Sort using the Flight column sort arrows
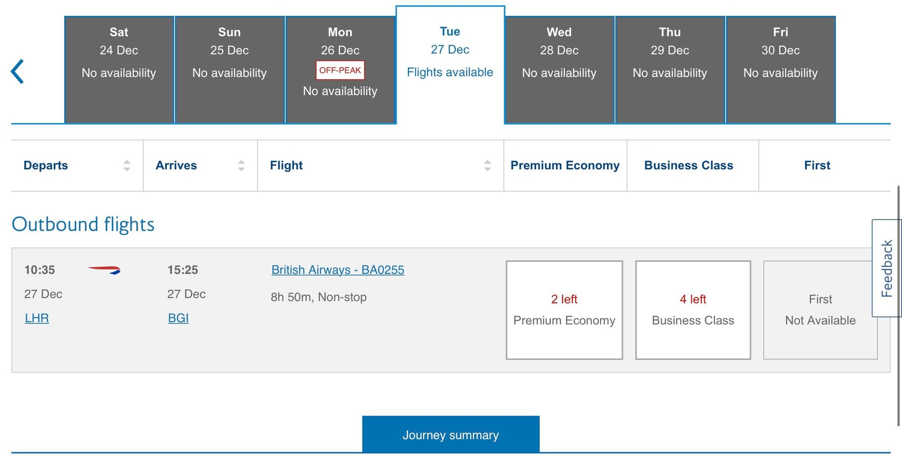 coord(487,165)
